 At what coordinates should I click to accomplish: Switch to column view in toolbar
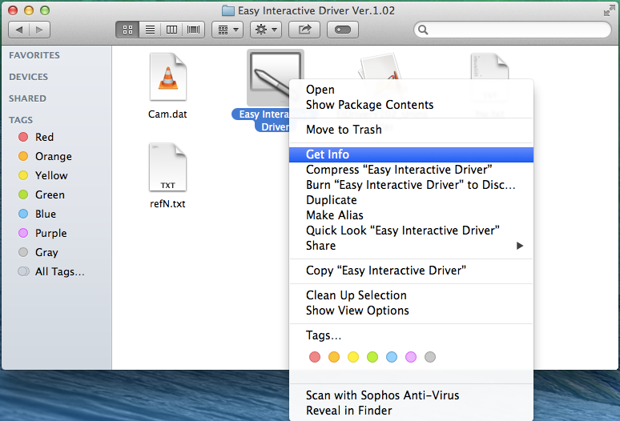pos(171,30)
